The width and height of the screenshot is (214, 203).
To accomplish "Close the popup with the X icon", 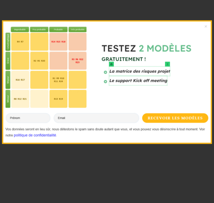I will [x=206, y=26].
